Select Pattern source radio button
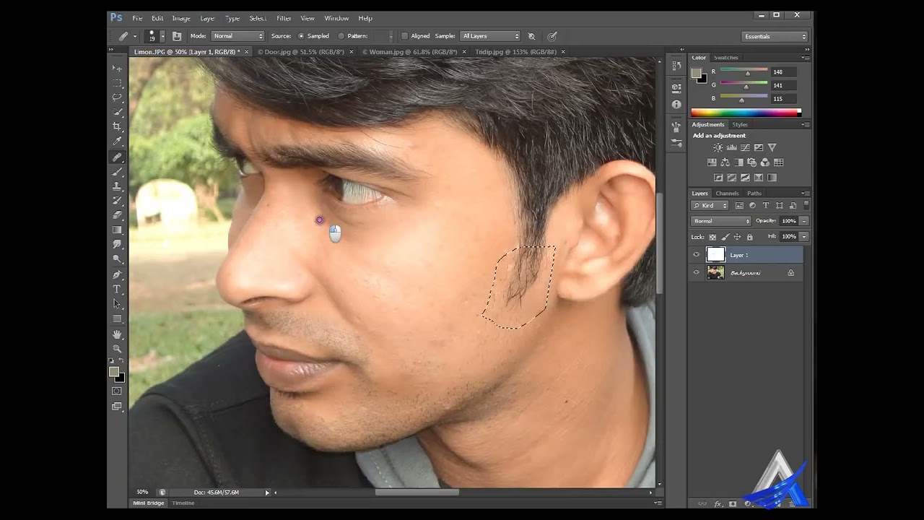Image resolution: width=924 pixels, height=520 pixels. pos(341,36)
